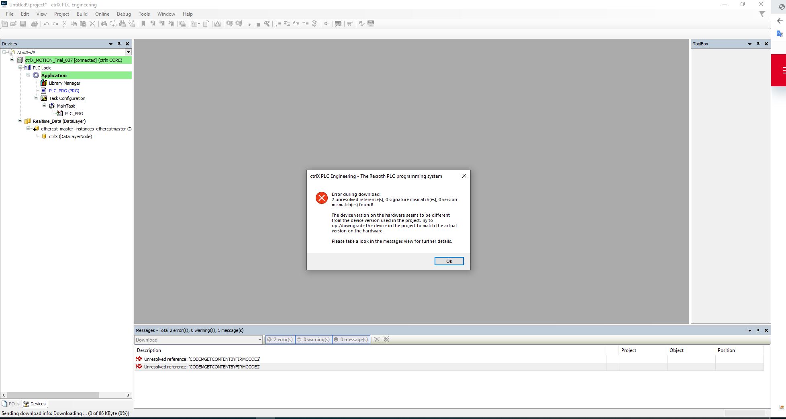Toggle the 0 message(s) filter
Screen dimensions: 786x419
[351, 340]
